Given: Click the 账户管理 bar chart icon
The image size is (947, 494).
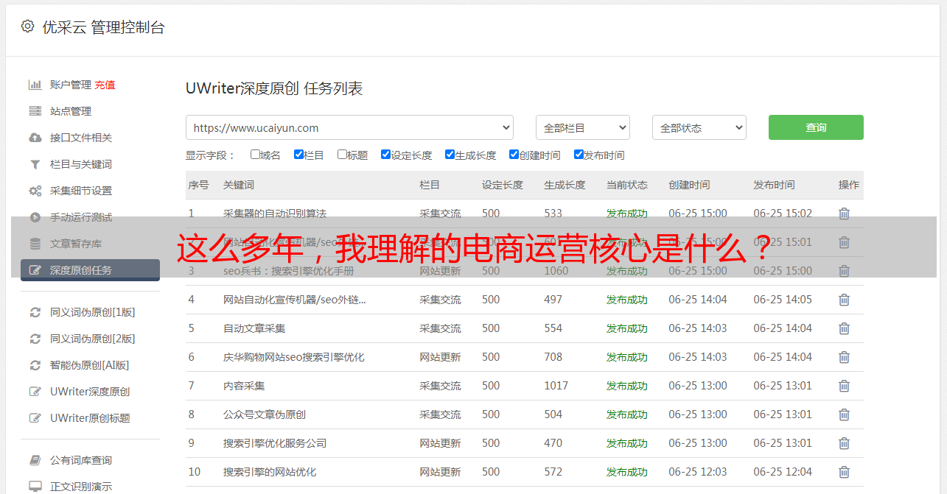Looking at the screenshot, I should (35, 85).
